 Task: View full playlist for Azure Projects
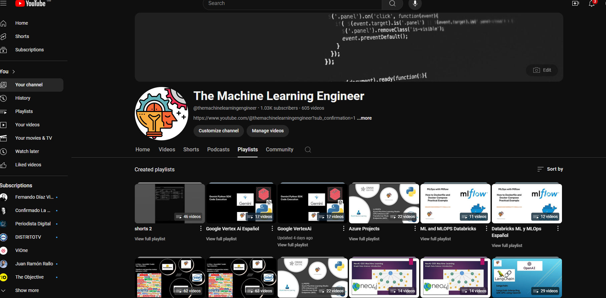[x=364, y=239]
